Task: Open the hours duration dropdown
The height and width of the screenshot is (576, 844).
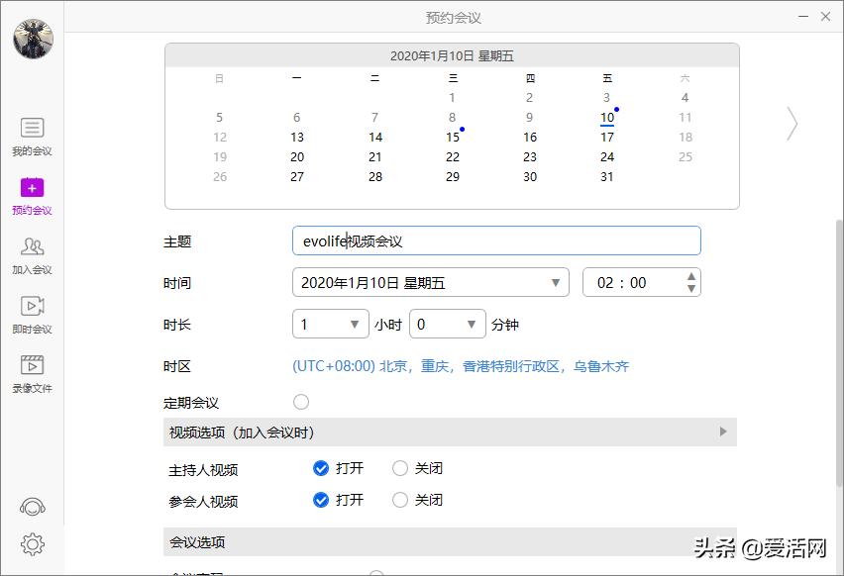Action: coord(330,324)
